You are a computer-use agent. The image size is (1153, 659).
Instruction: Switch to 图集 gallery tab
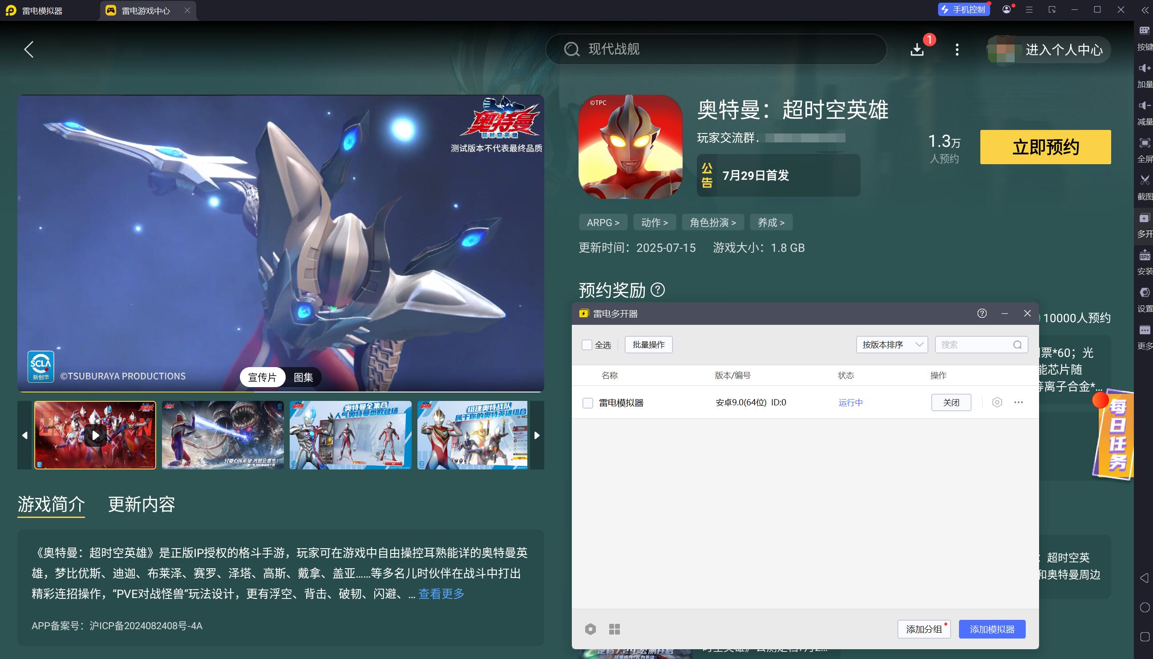point(303,377)
